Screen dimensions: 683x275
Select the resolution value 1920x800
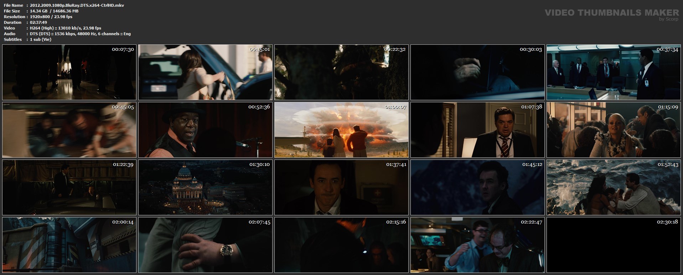(x=41, y=17)
